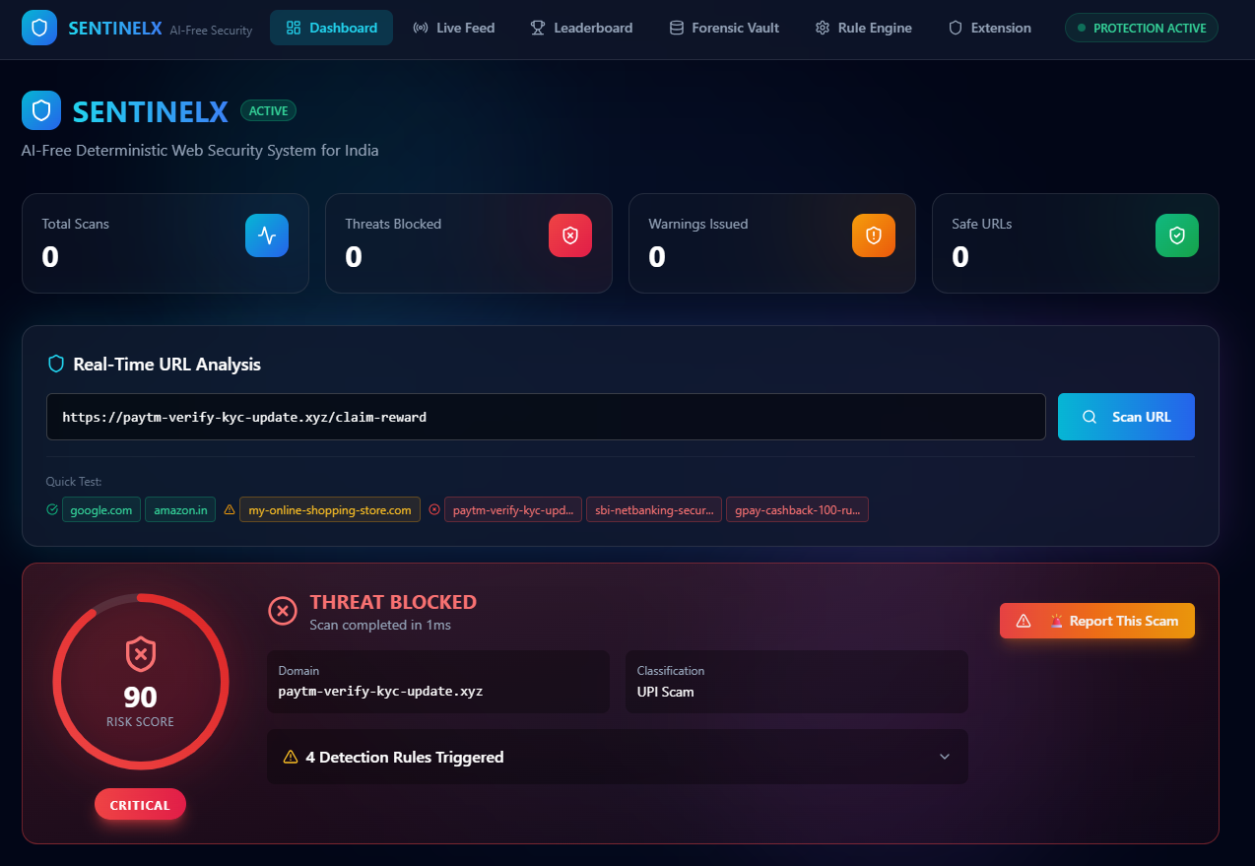This screenshot has height=866, width=1255.
Task: Click the siren emoji on Report This Scam
Action: pos(1056,621)
